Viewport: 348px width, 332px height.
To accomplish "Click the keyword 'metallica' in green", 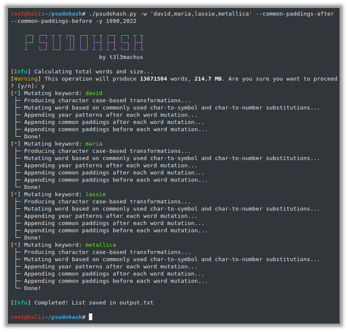I will coord(101,245).
